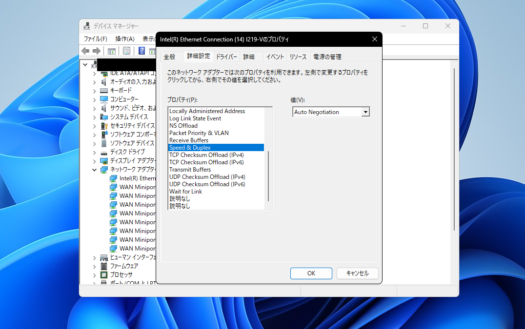Image resolution: width=525 pixels, height=329 pixels.
Task: Click the Back arrow in Device Manager toolbar
Action: (85, 51)
